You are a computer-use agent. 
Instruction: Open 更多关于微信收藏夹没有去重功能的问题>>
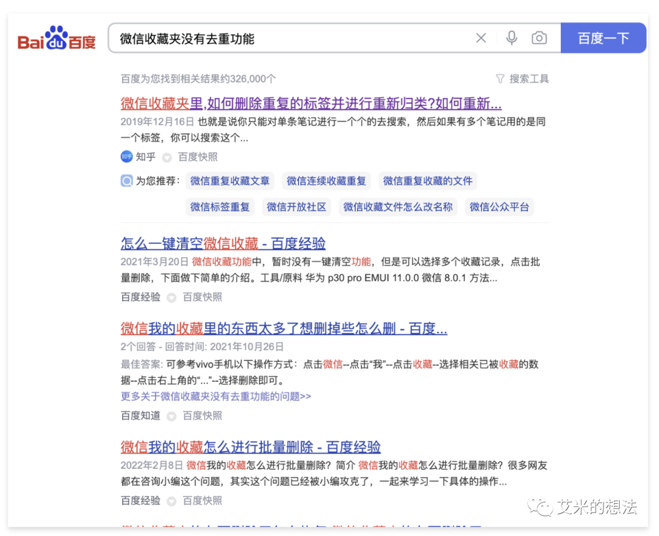point(215,396)
